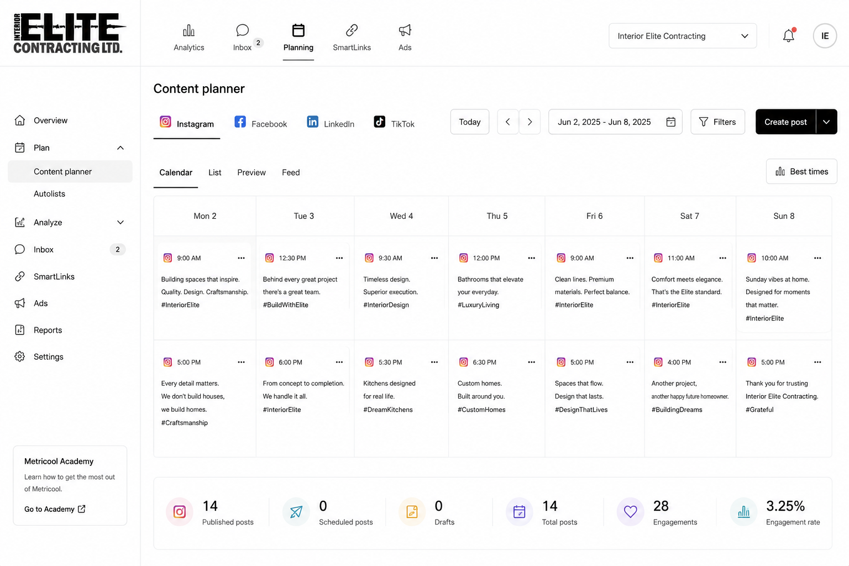Expand the Analyze section in sidebar
The height and width of the screenshot is (566, 849).
point(120,222)
